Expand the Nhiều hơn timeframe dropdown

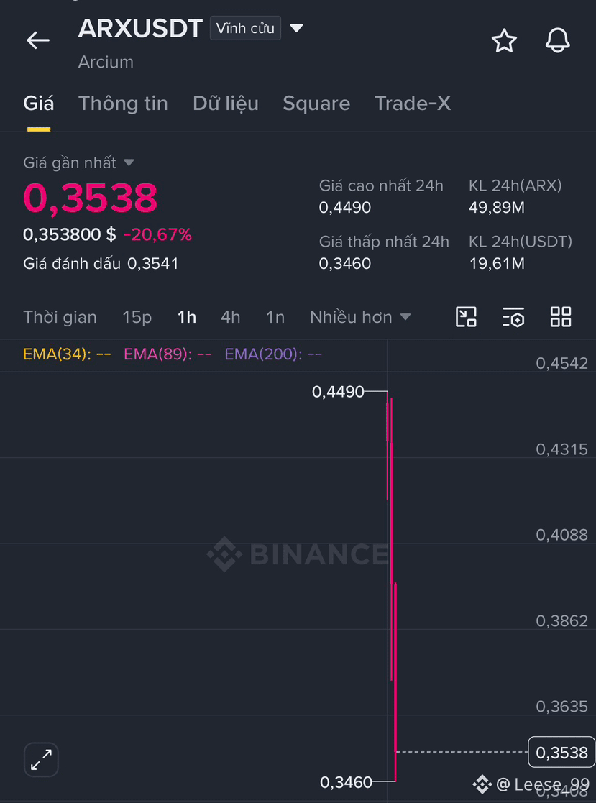360,317
